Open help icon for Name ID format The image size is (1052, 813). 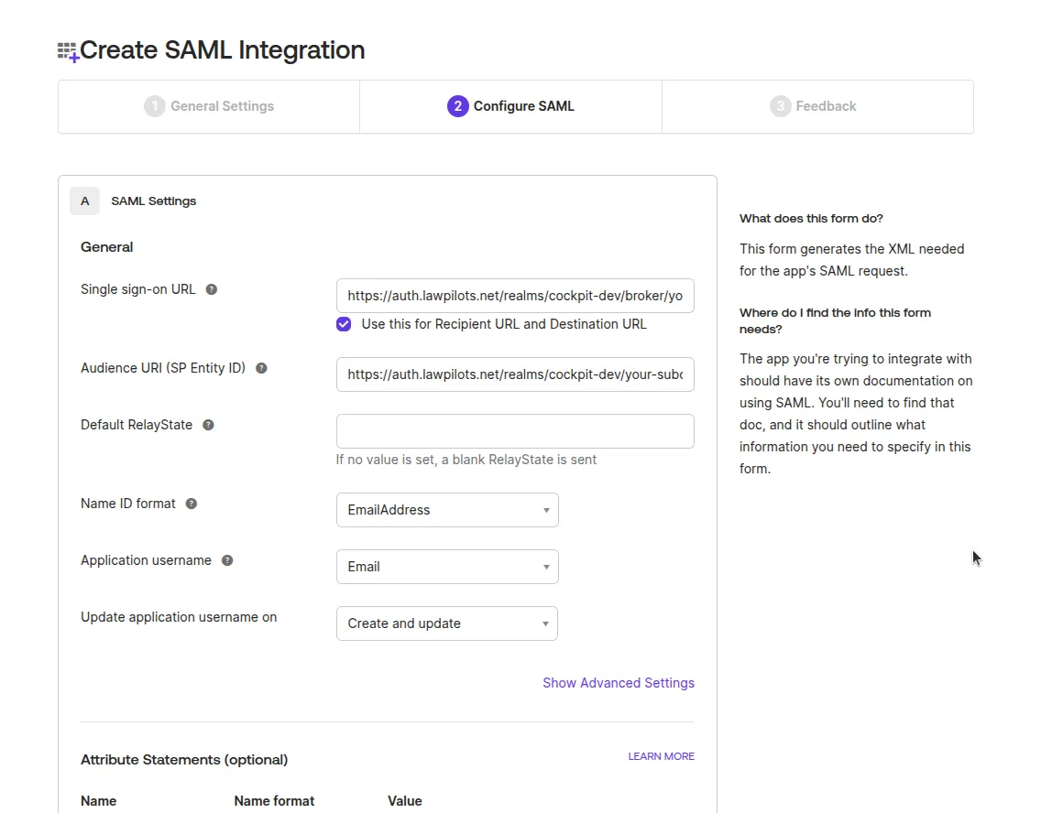(192, 504)
